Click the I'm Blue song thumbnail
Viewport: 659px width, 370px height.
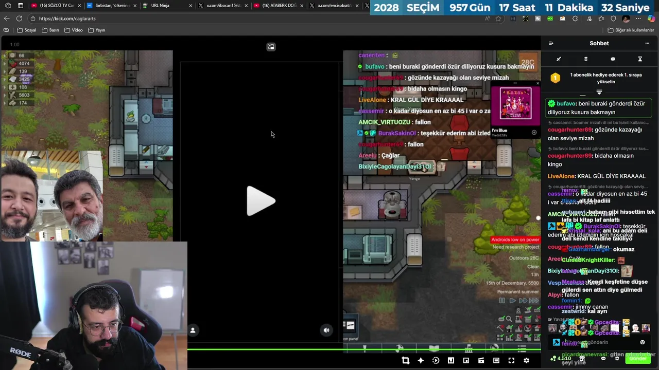click(515, 103)
